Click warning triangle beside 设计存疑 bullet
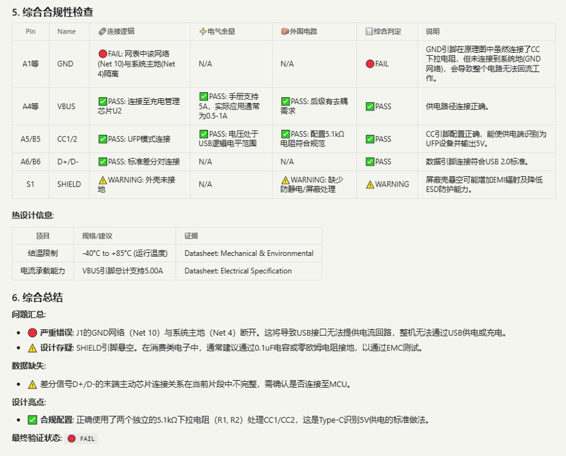The image size is (566, 456). pyautogui.click(x=33, y=348)
